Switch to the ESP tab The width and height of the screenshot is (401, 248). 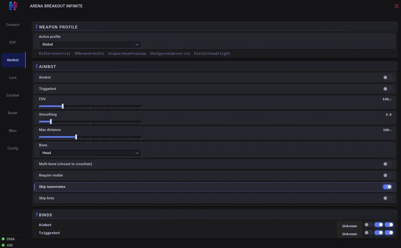tap(13, 42)
